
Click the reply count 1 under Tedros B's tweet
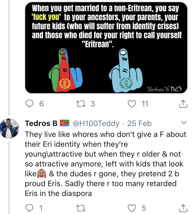(x=41, y=208)
